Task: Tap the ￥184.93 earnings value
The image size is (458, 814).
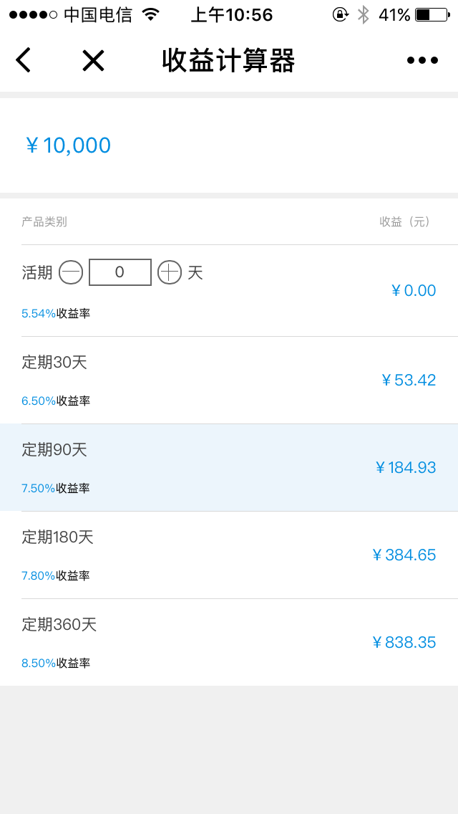Action: [x=406, y=468]
